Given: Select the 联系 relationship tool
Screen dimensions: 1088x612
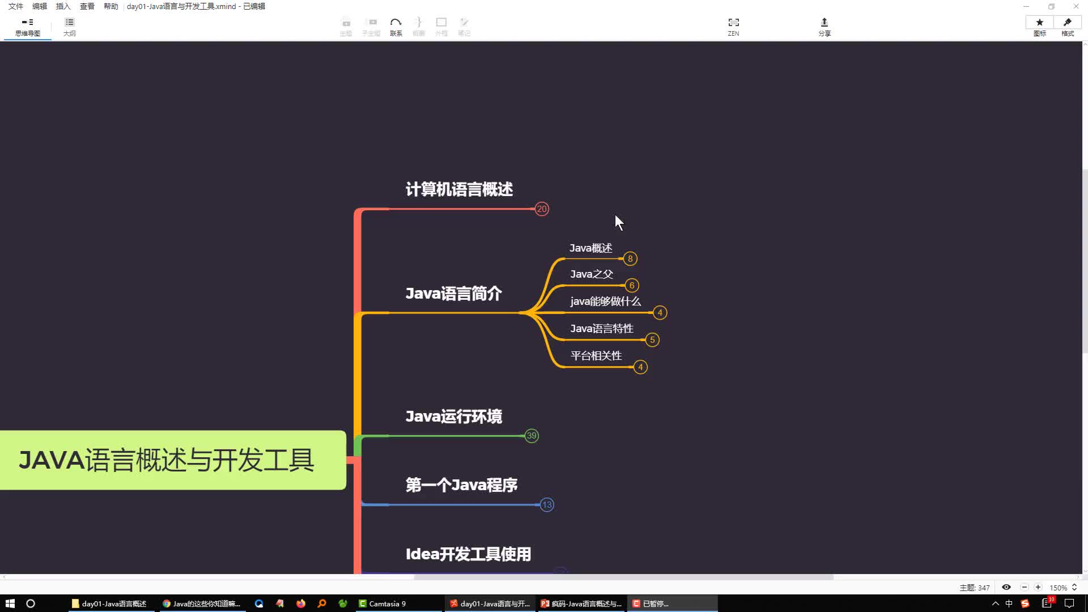Looking at the screenshot, I should (396, 27).
